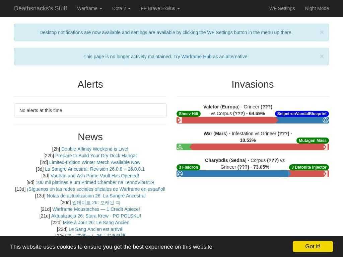Open '¡Síguenos en las redes sociales' news
Screen dimensions: 343x257
click(x=96, y=189)
